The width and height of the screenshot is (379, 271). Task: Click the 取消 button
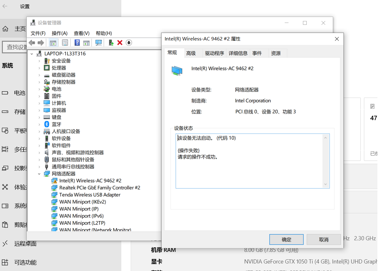[324, 240]
